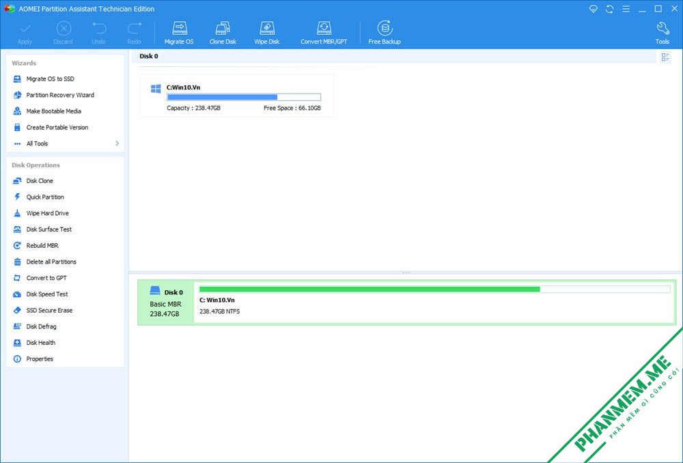Open the Clone Disk tool
Viewport: 683px width, 463px height.
(223, 33)
